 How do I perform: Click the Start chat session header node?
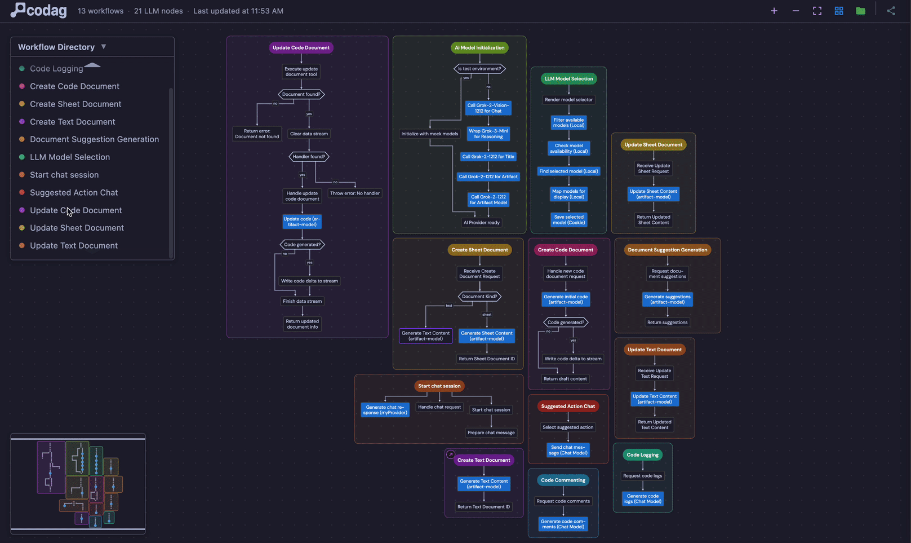439,386
